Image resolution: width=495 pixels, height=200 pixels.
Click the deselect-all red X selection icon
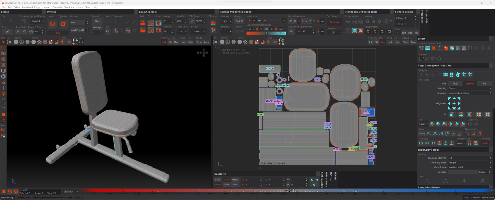point(434,48)
